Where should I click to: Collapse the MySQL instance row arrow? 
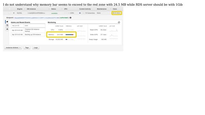[x=14, y=13]
